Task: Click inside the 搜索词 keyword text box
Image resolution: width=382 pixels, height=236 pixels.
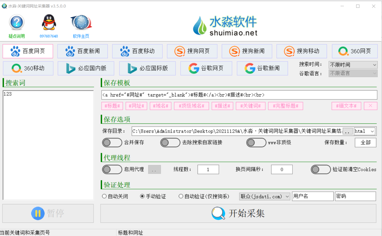Action: [x=48, y=145]
